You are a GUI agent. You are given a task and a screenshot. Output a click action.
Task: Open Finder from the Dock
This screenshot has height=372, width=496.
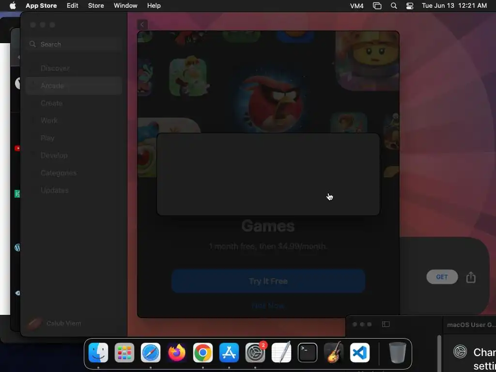click(x=98, y=353)
